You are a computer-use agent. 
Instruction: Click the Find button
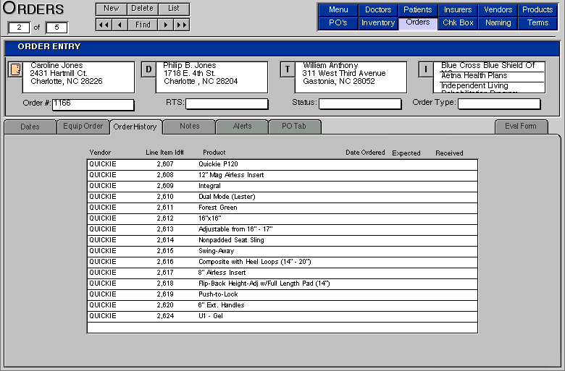pos(143,25)
